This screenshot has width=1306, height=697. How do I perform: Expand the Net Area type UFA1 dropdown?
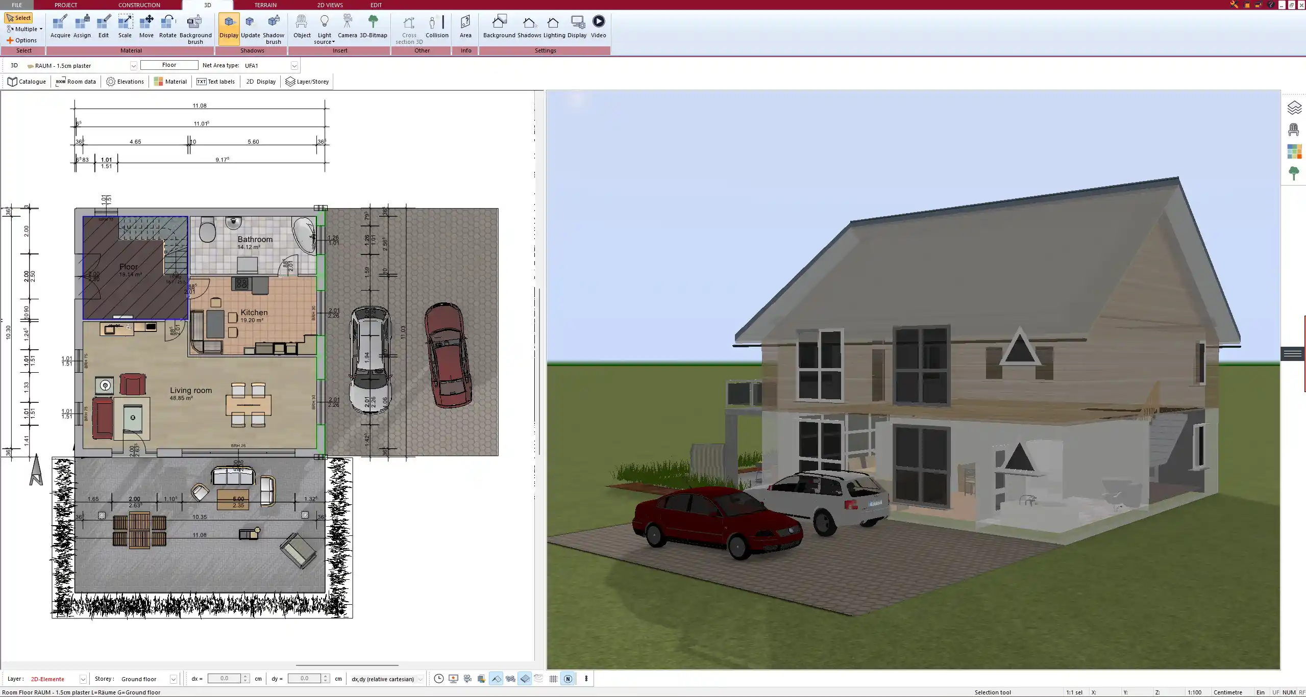click(x=294, y=65)
